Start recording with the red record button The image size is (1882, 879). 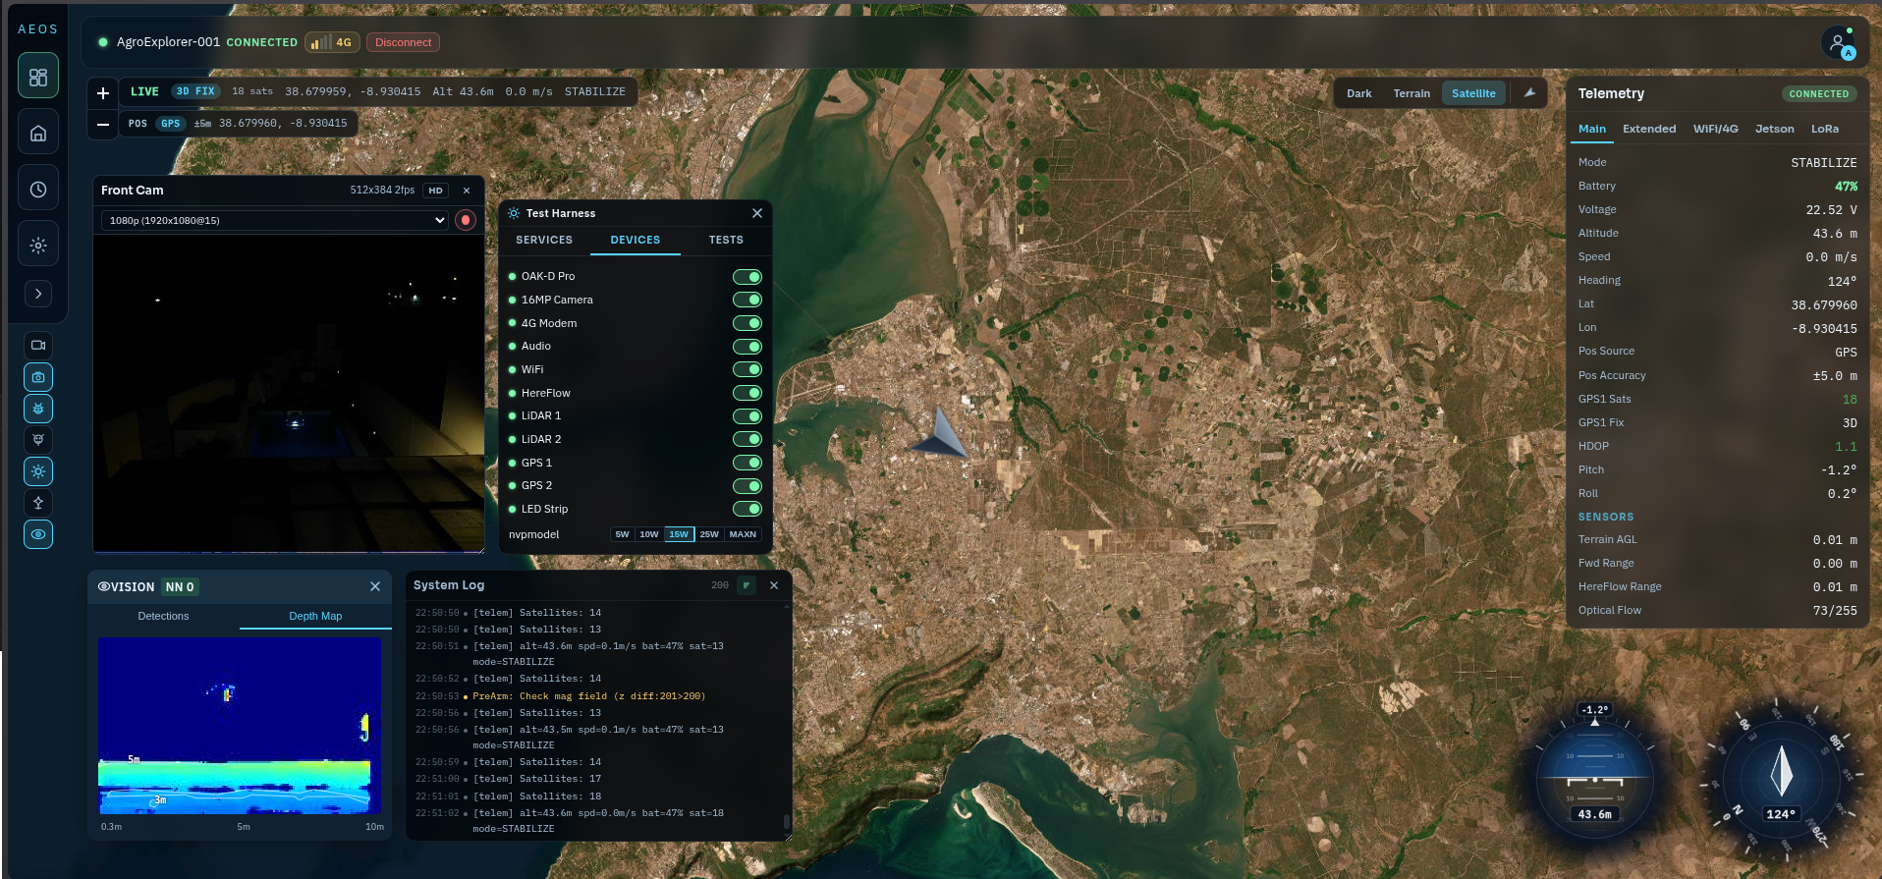point(466,220)
